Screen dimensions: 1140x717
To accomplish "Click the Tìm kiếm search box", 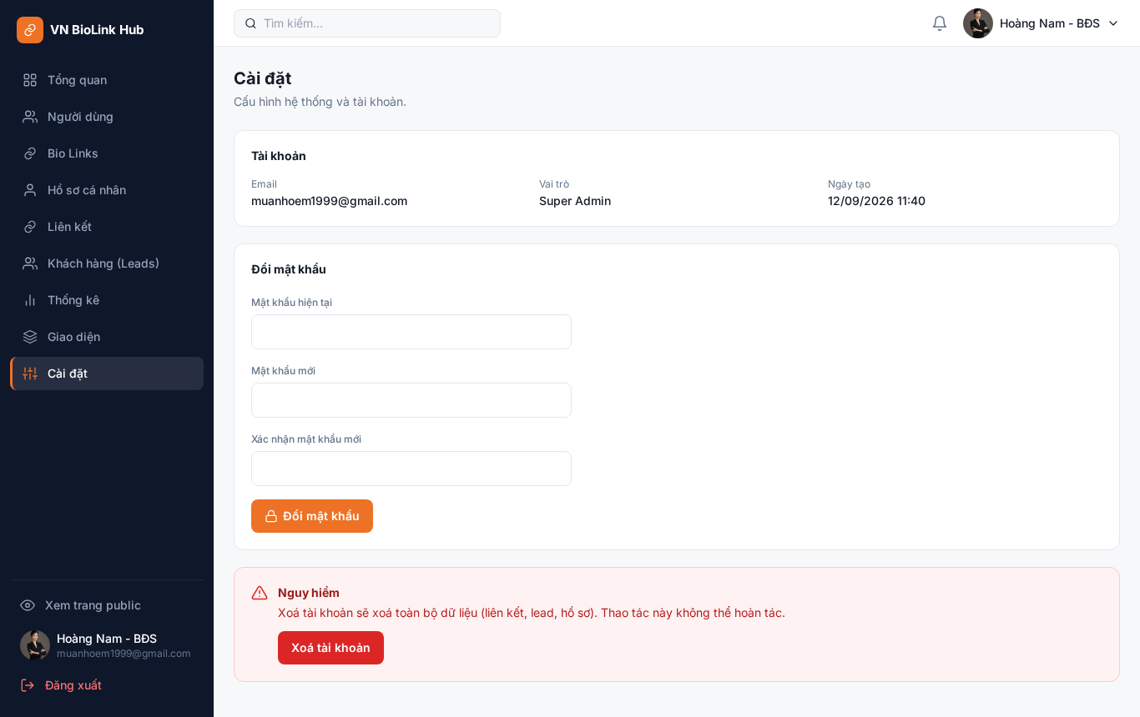I will (367, 23).
